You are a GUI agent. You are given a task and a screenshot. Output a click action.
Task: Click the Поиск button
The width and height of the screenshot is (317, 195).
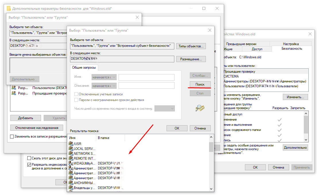(200, 84)
